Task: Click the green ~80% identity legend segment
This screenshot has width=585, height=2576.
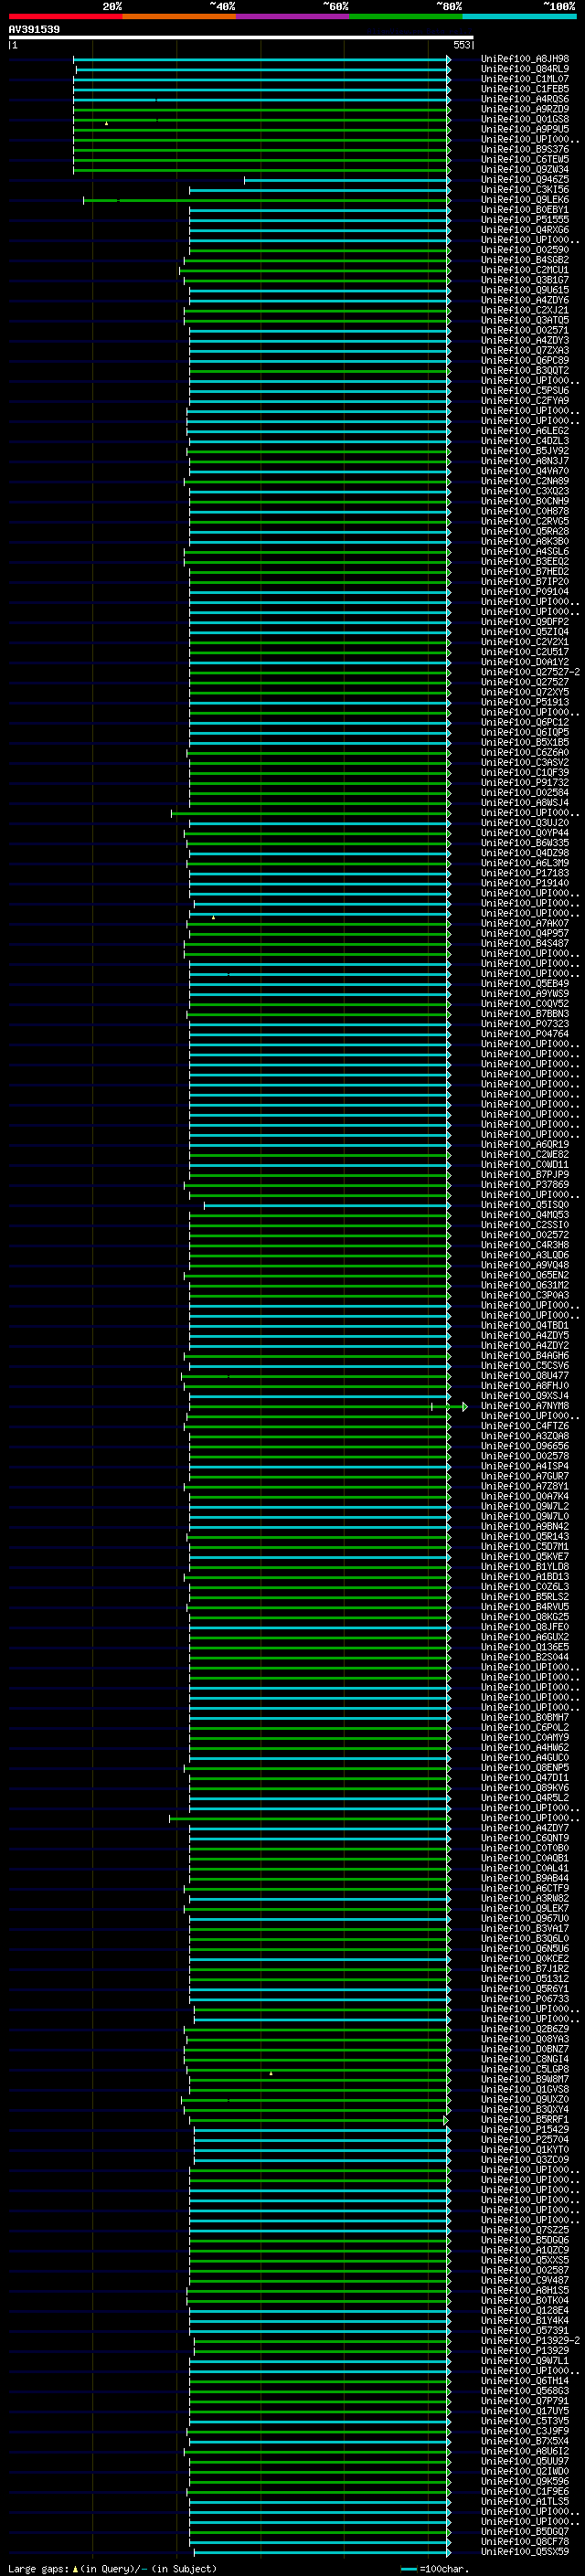Action: click(406, 16)
